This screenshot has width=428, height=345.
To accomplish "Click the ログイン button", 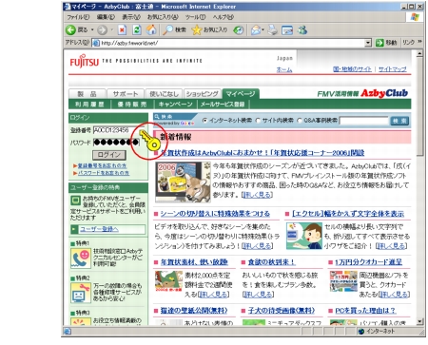I will pos(109,155).
